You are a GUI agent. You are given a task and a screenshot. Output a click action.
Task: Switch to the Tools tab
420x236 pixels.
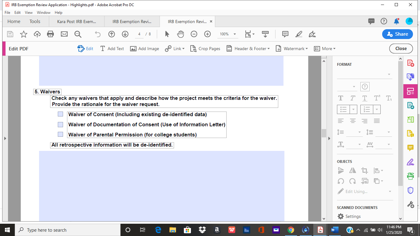pos(34,21)
